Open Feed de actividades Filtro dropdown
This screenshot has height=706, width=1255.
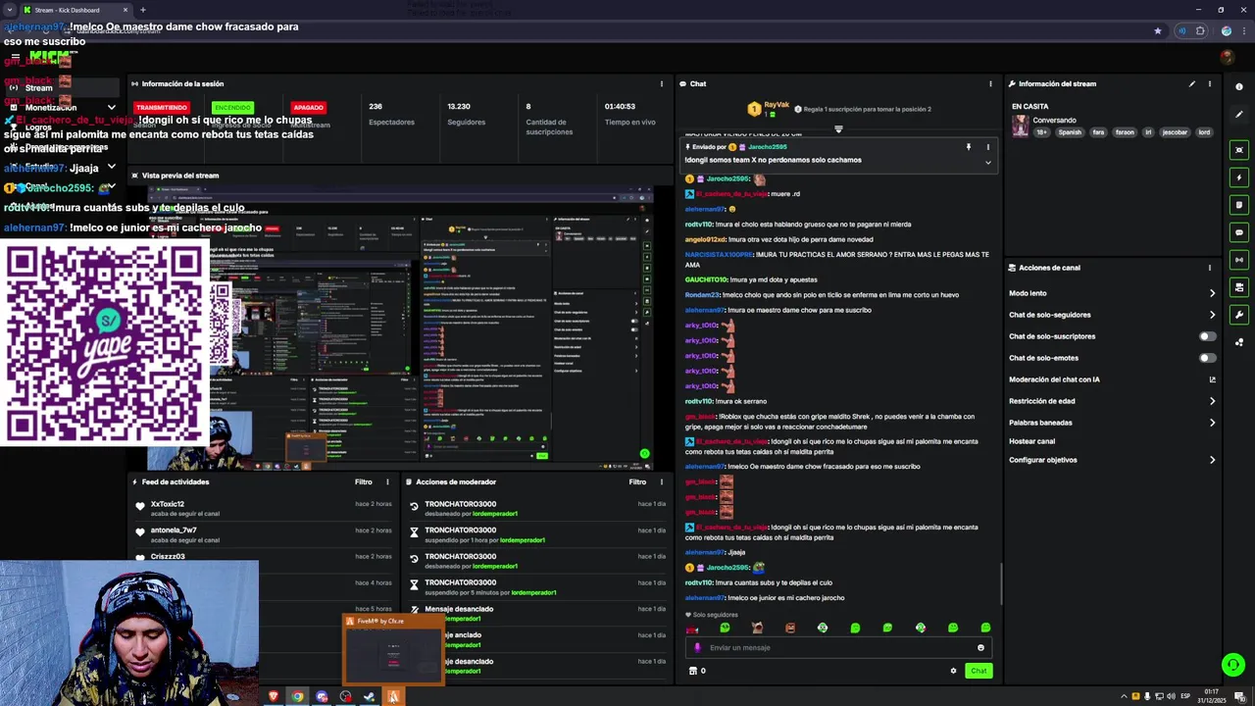(363, 481)
